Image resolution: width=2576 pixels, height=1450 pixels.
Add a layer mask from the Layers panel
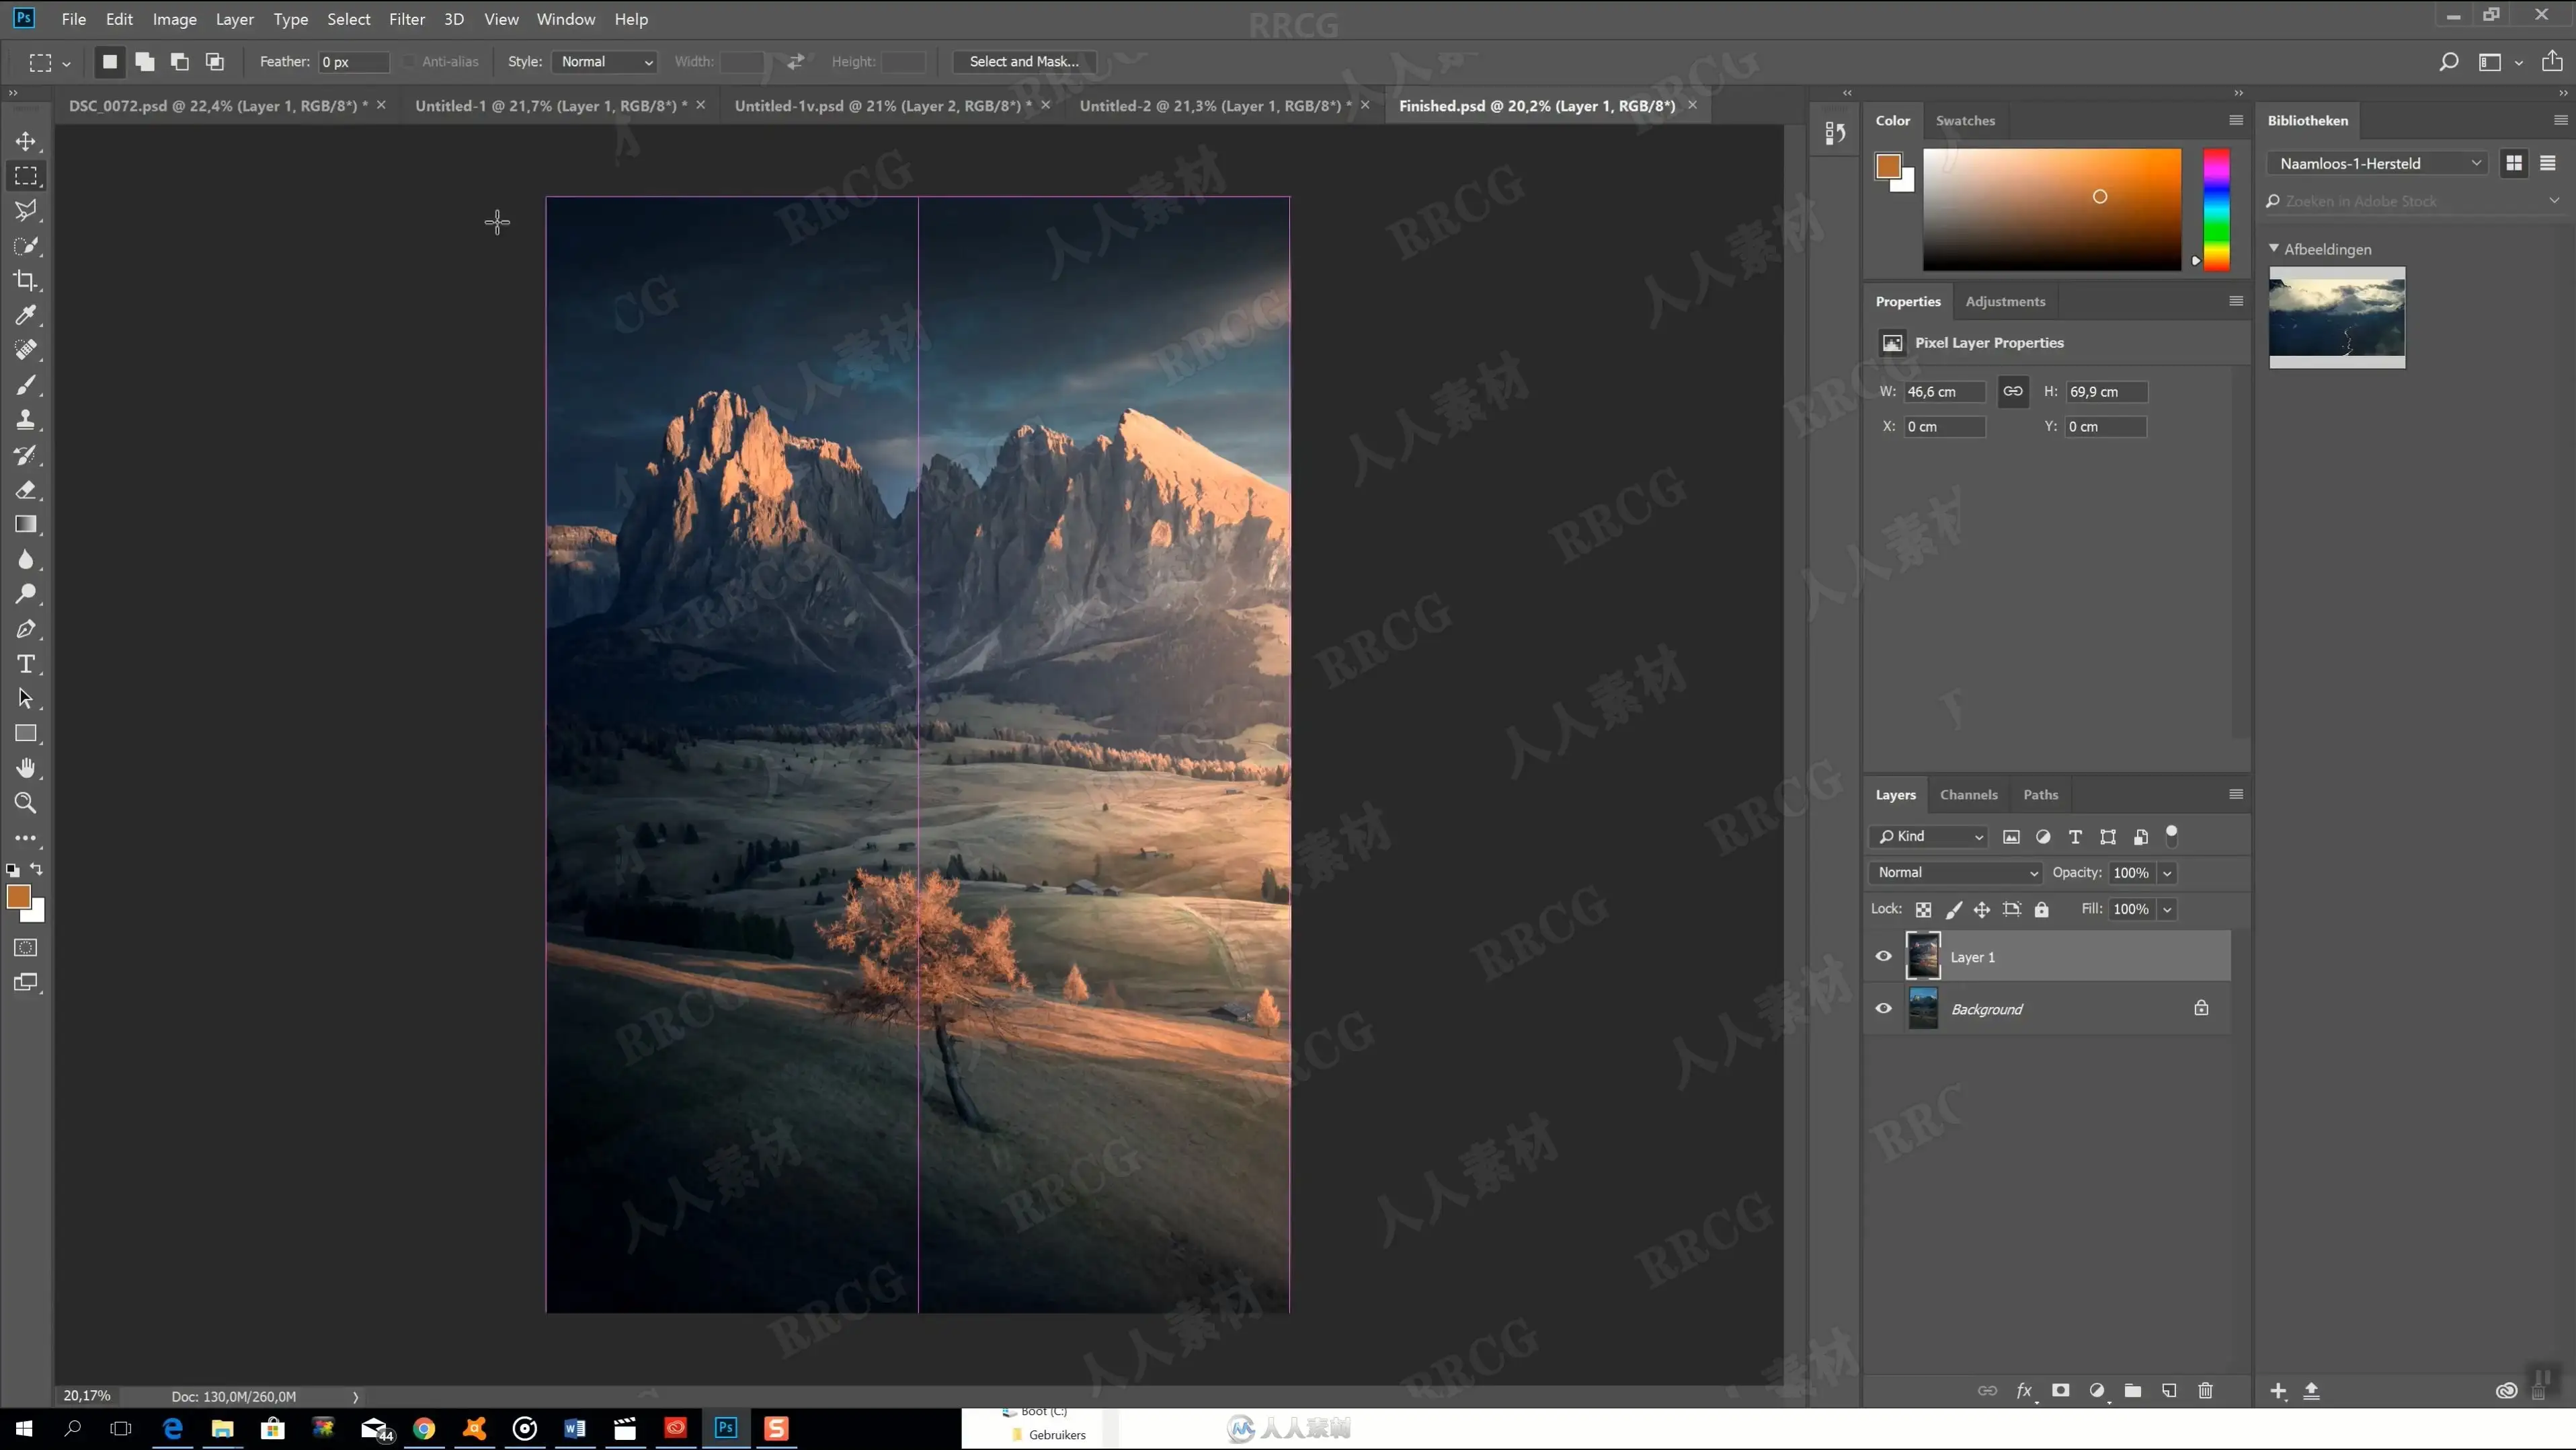2060,1391
